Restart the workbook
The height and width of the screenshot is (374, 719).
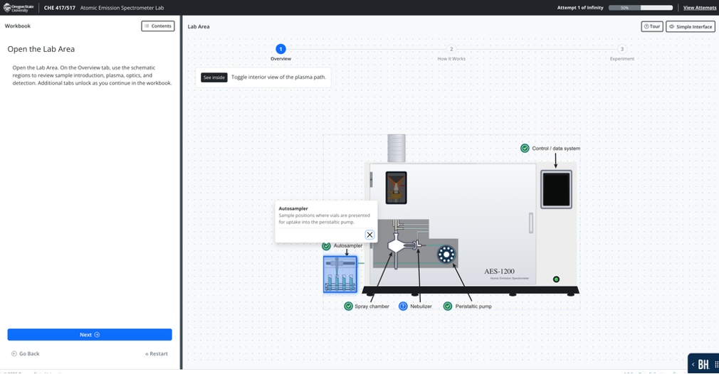[157, 354]
